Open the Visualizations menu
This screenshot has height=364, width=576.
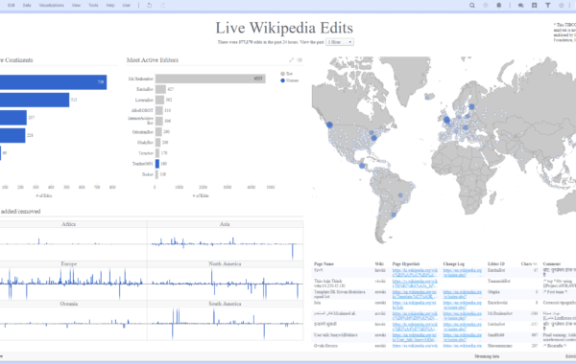coord(52,5)
